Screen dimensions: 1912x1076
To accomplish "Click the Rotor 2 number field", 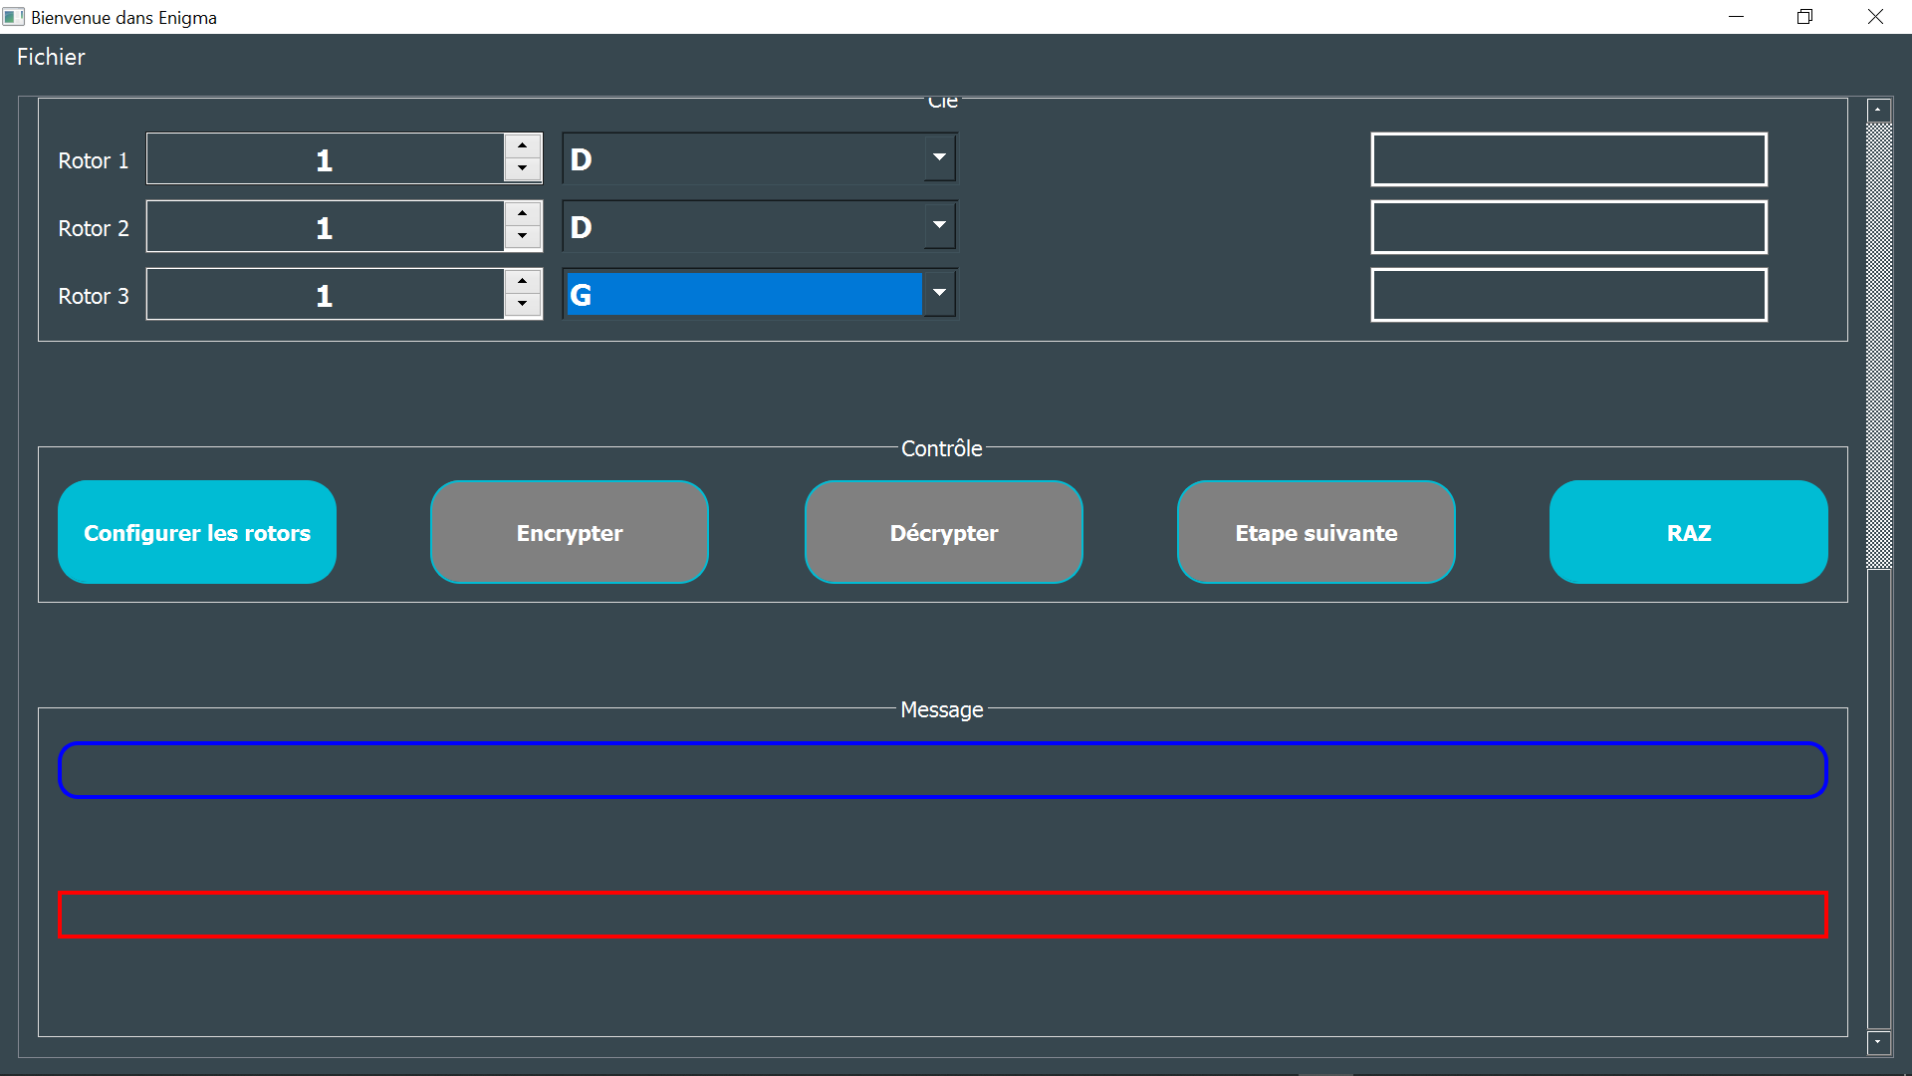I will coord(326,226).
